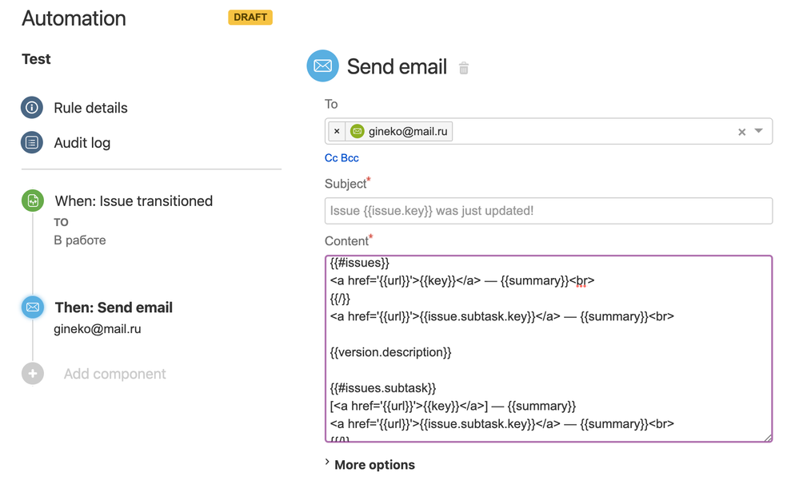799x488 pixels.
Task: Click the rule name Test
Action: pos(36,59)
